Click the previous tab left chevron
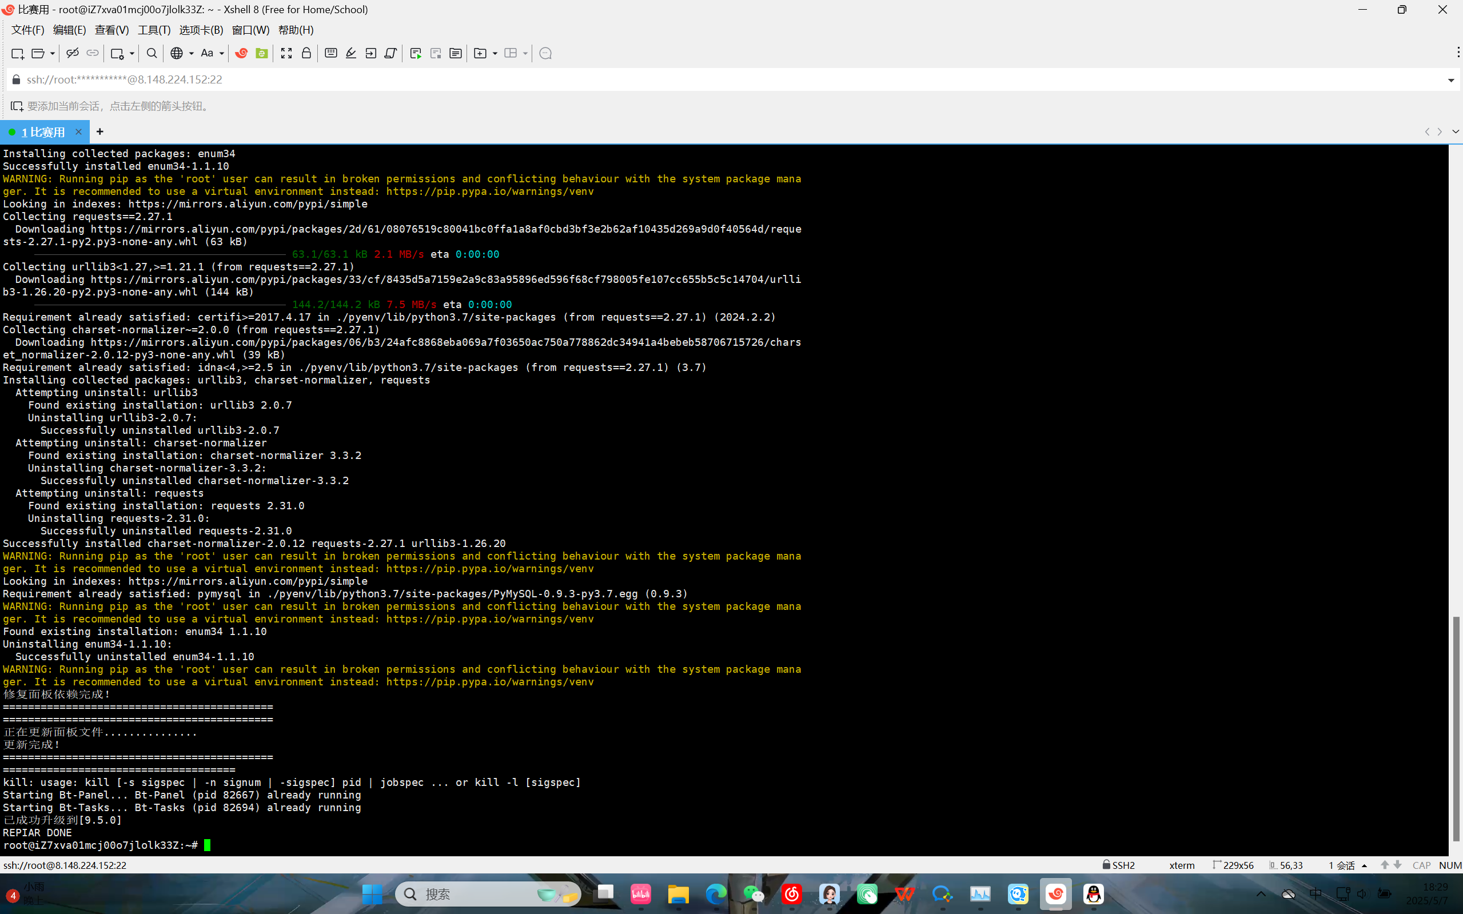 pyautogui.click(x=1428, y=132)
